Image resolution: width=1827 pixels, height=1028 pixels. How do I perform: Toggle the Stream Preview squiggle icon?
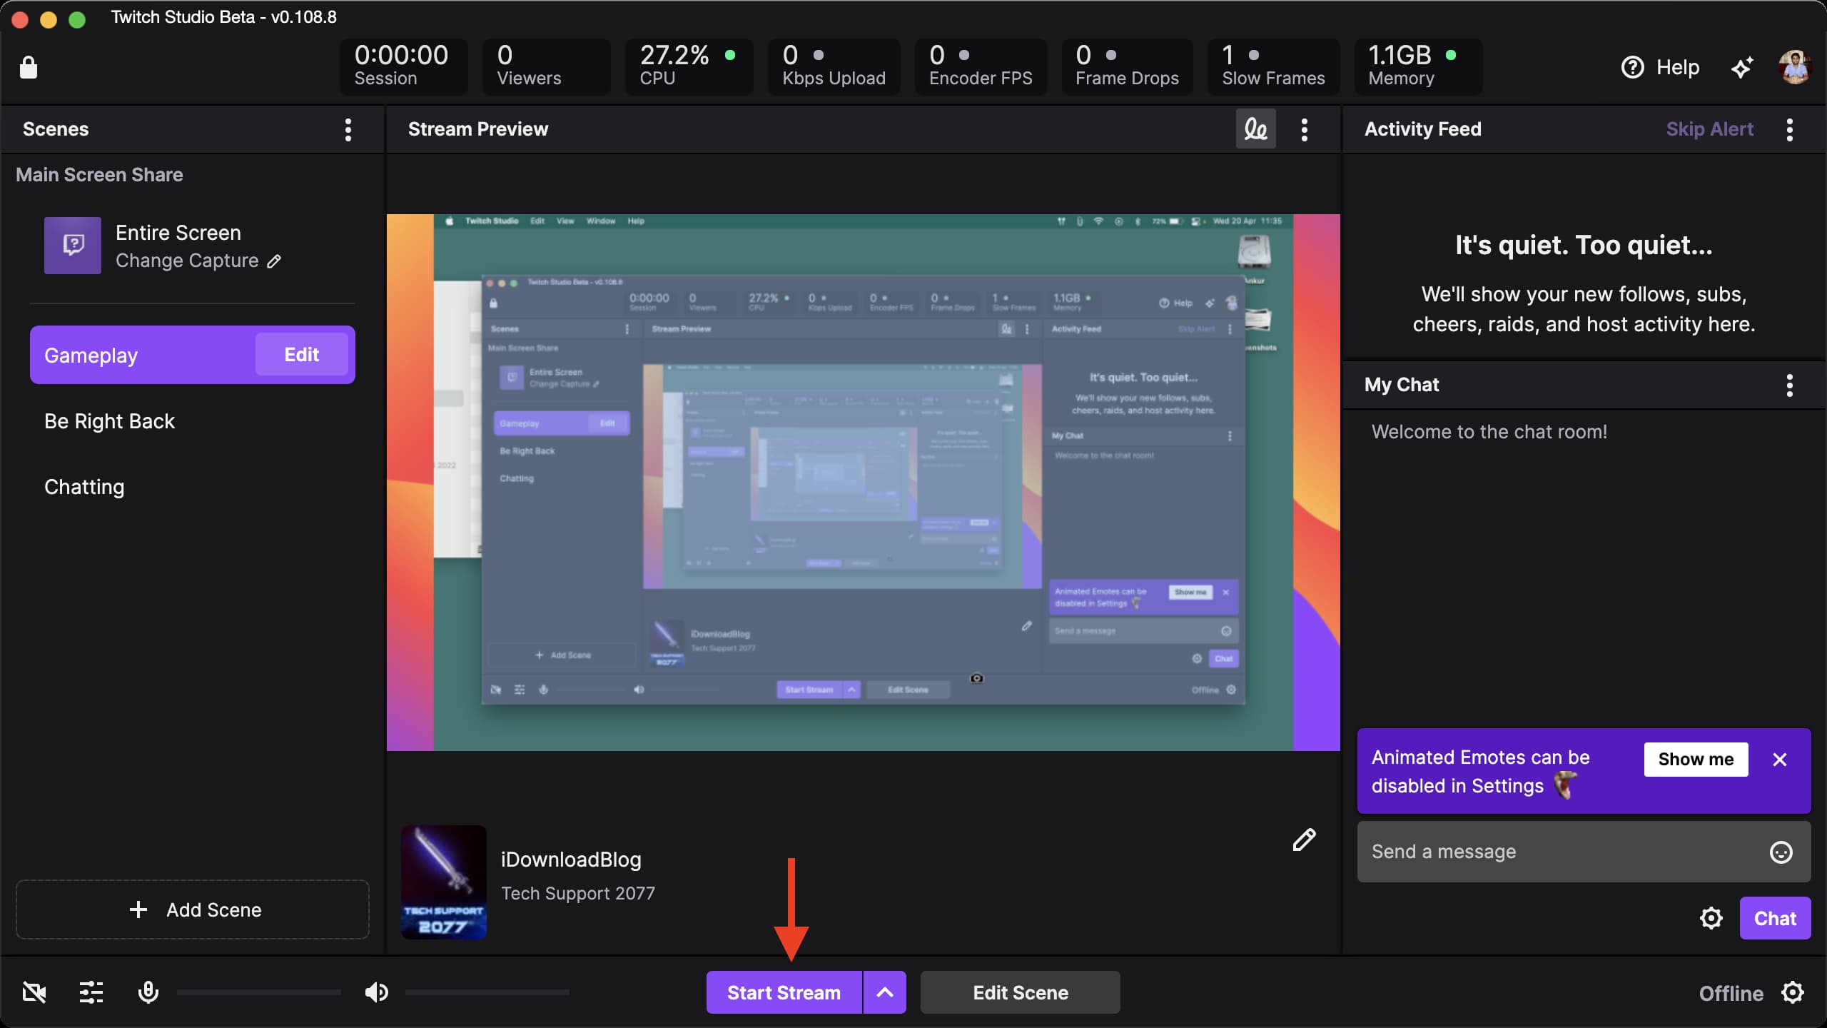coord(1255,129)
